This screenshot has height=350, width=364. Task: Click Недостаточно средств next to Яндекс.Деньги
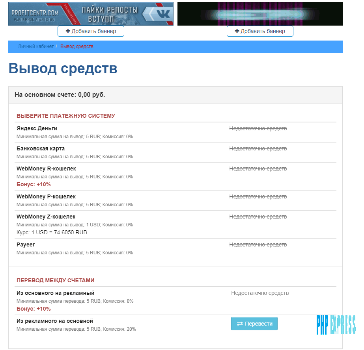point(258,128)
